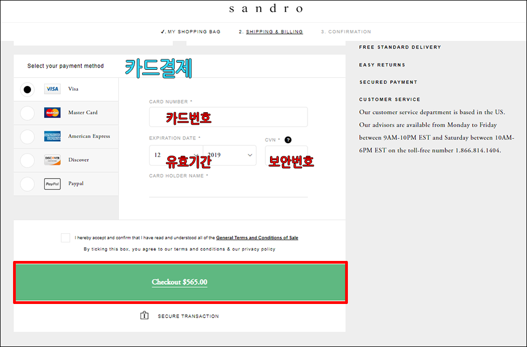Click the Customer Service heading
The height and width of the screenshot is (347, 527).
click(x=390, y=100)
